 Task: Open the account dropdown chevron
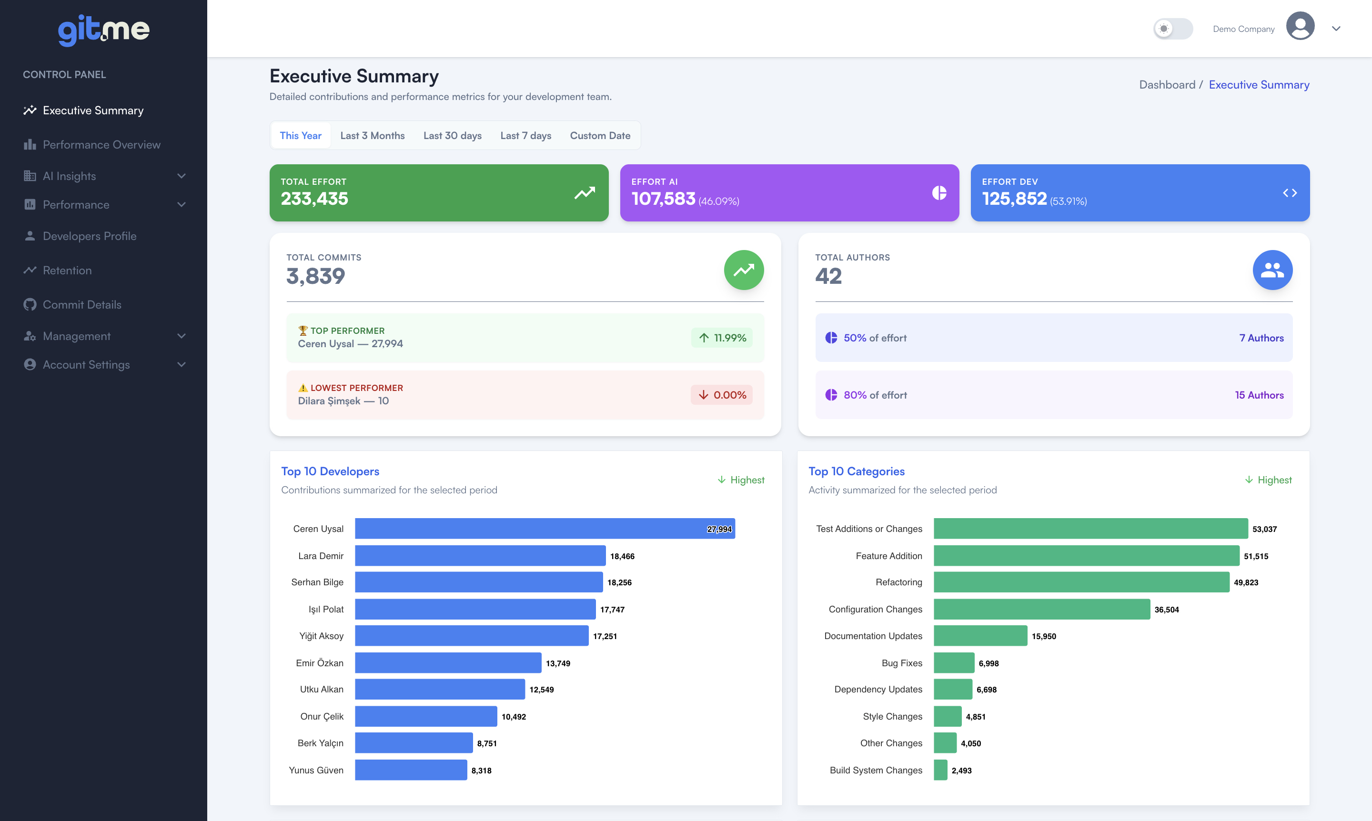(1336, 29)
